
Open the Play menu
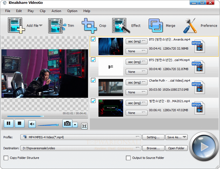pyautogui.click(x=31, y=11)
